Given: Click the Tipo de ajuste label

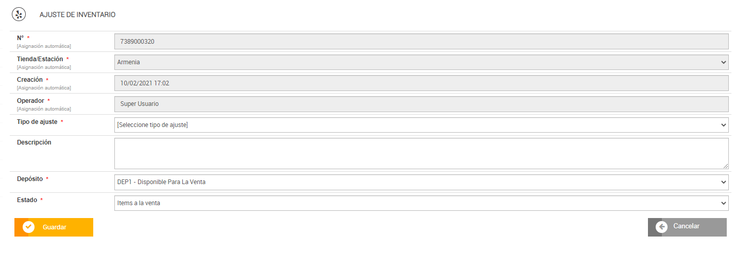Looking at the screenshot, I should (37, 122).
